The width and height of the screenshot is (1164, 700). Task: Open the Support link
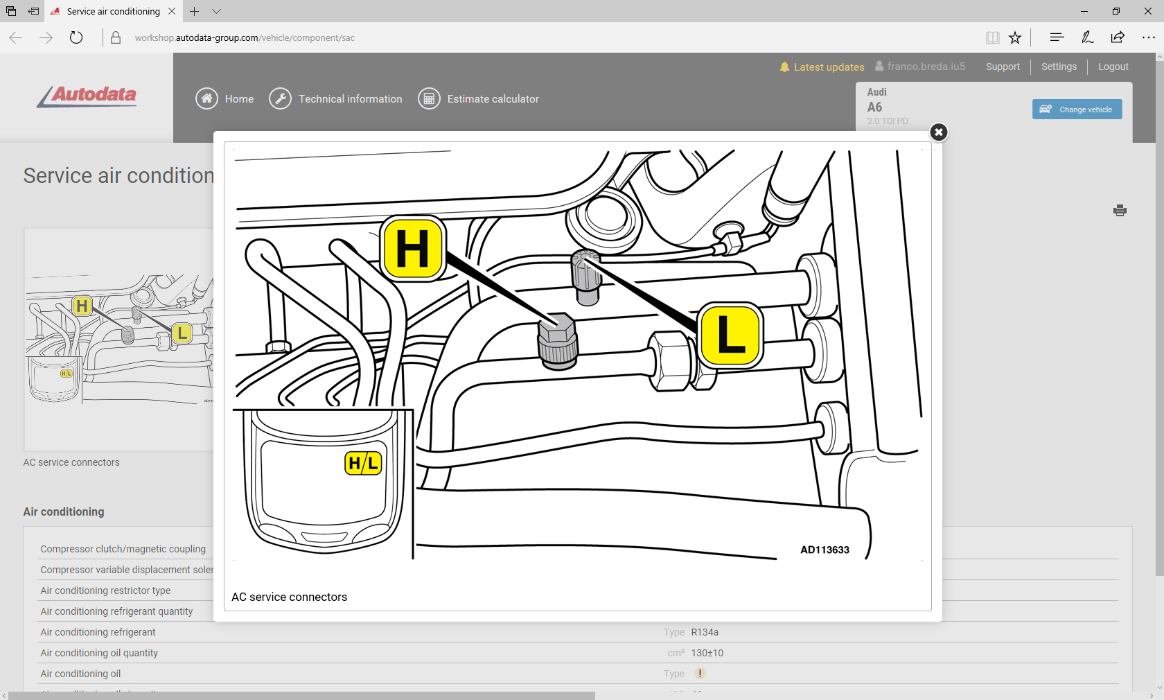[x=1003, y=67]
